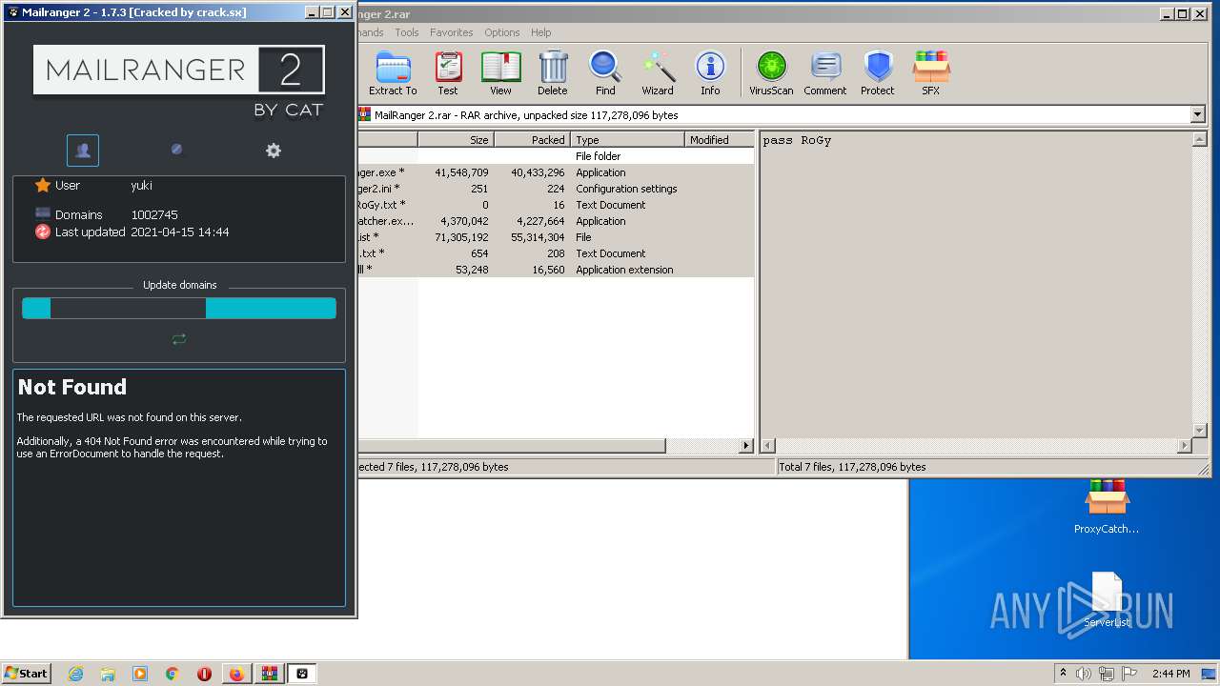Switch to MailRanger taskbar button

(302, 674)
